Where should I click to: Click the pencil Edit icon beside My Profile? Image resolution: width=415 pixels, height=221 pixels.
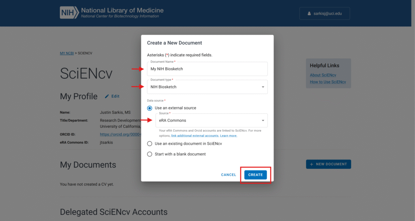click(107, 97)
